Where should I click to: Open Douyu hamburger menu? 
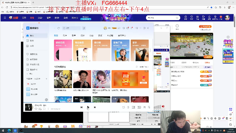tap(5, 18)
